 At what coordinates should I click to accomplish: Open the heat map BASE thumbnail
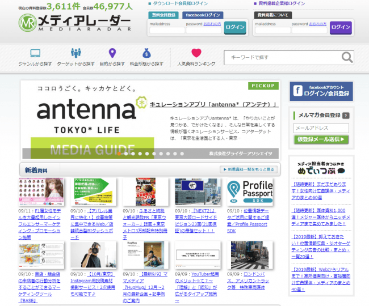(x=41, y=255)
